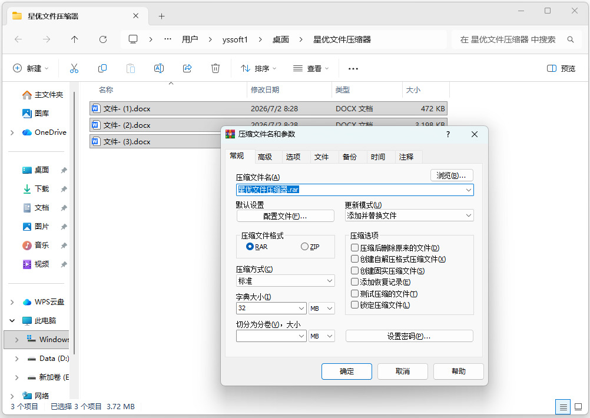The height and width of the screenshot is (418, 590).
Task: Click the Refresh icon in navigation bar
Action: 102,39
